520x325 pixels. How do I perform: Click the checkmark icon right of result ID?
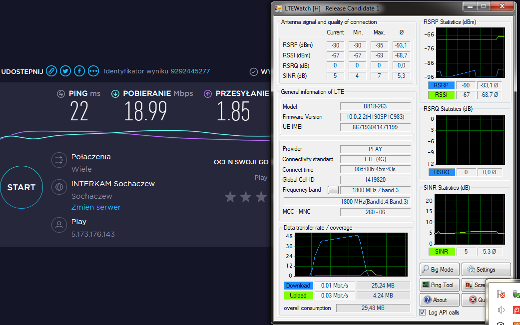point(253,71)
